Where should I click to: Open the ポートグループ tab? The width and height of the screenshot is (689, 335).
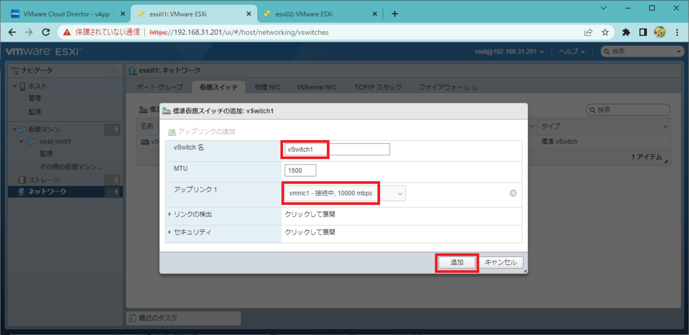click(160, 87)
